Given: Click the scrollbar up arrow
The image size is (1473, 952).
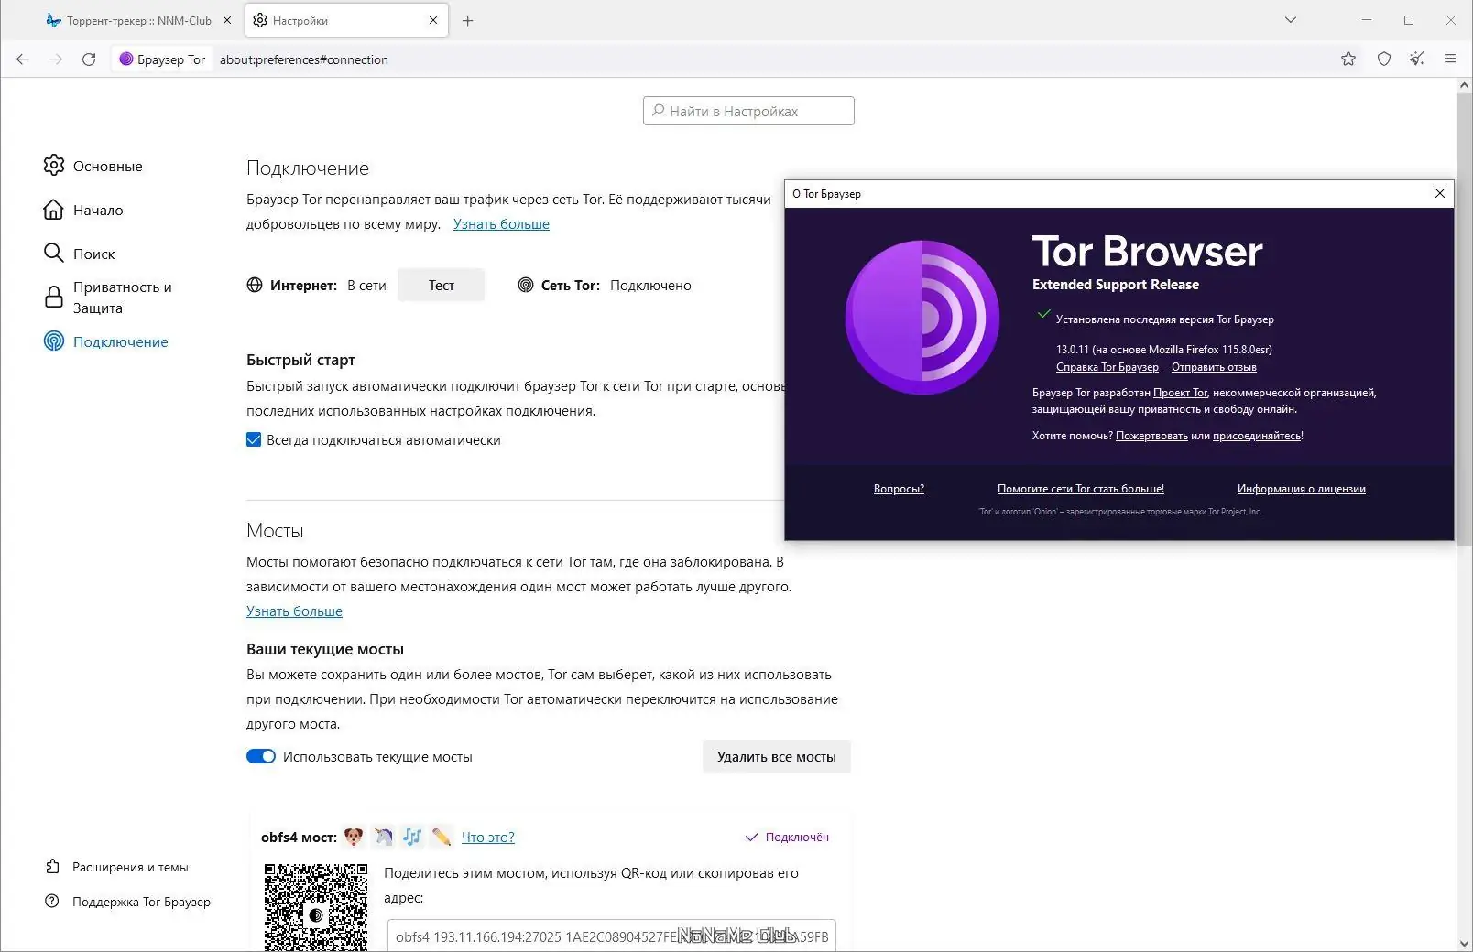Looking at the screenshot, I should 1464,85.
